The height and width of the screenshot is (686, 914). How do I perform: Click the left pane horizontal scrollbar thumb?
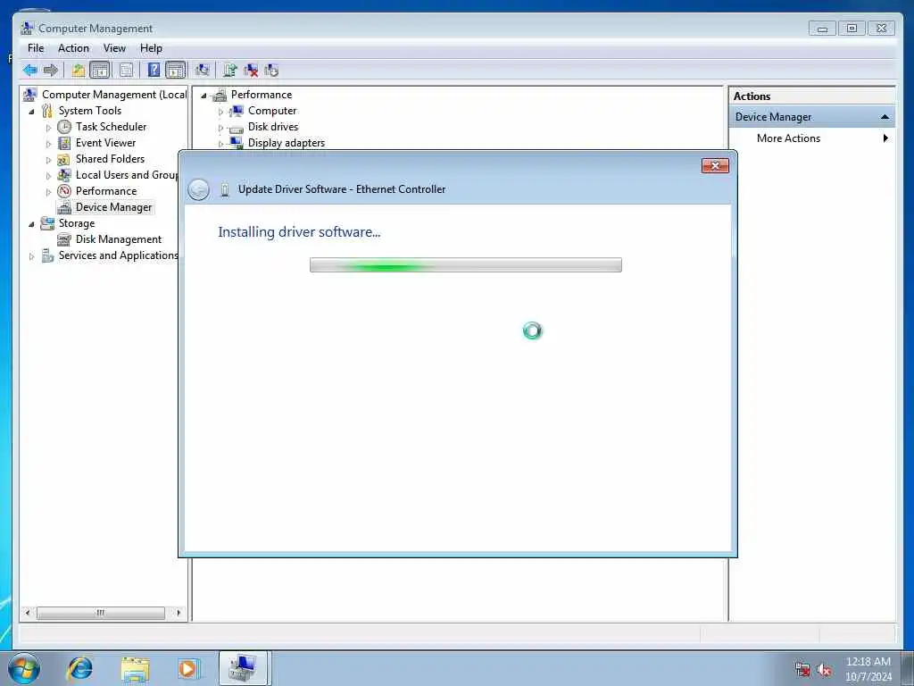(100, 613)
